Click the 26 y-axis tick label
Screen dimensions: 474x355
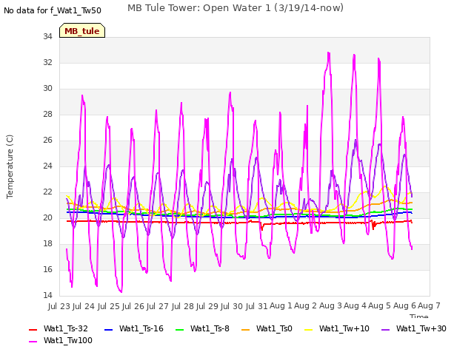point(47,140)
